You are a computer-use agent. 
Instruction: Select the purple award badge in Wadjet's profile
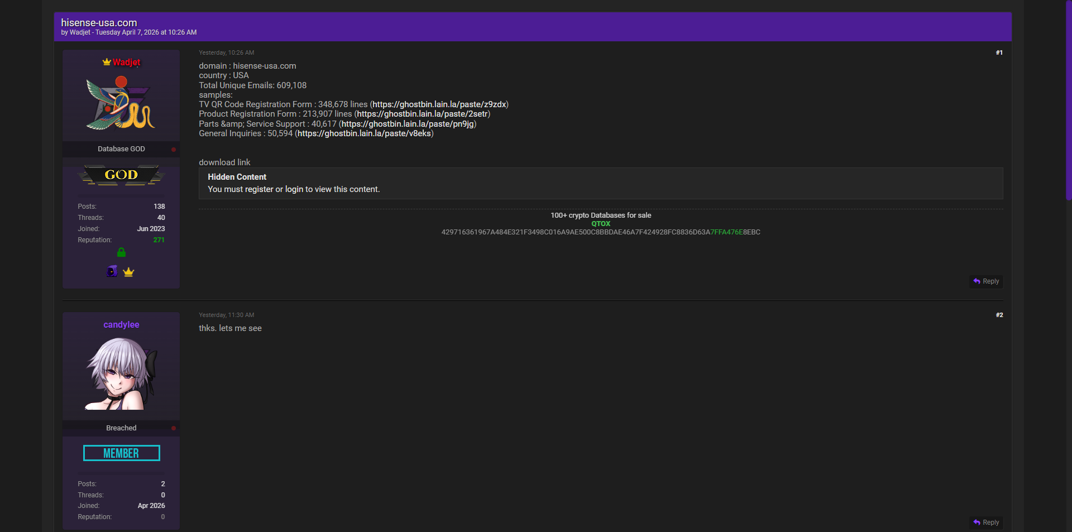click(112, 271)
